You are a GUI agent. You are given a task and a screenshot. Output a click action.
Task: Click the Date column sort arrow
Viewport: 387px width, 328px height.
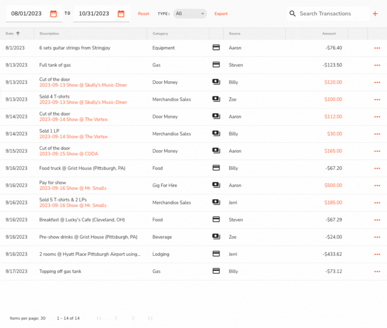pos(18,33)
